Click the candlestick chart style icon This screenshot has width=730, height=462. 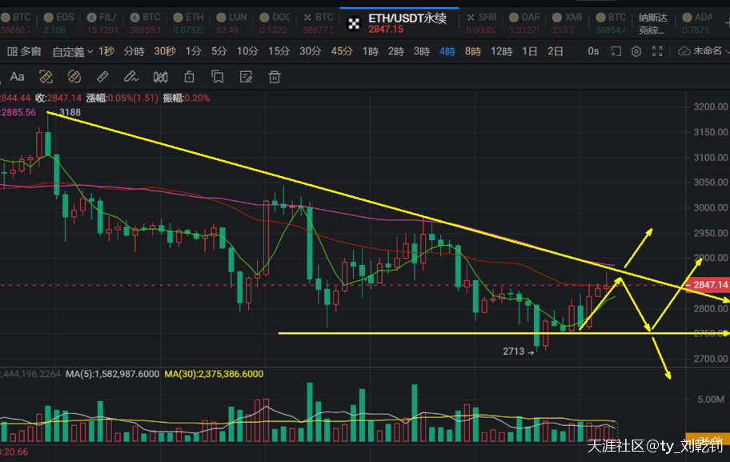[160, 78]
